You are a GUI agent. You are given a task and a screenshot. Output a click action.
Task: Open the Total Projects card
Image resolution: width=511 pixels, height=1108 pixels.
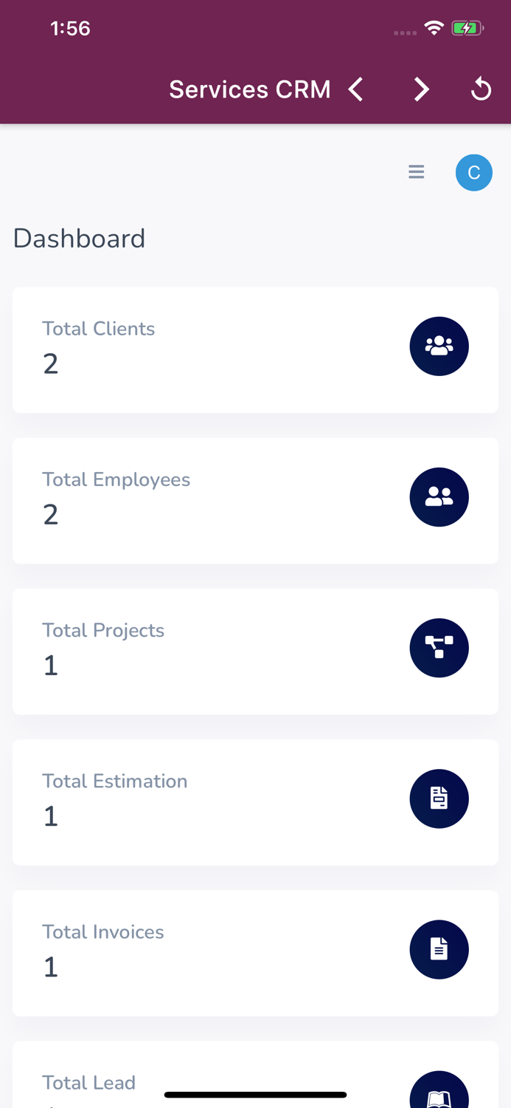tap(255, 651)
